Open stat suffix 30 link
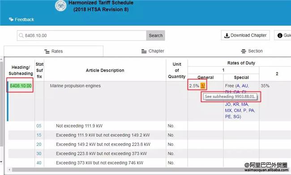Screen dimensions: 291x175 (x=39, y=154)
